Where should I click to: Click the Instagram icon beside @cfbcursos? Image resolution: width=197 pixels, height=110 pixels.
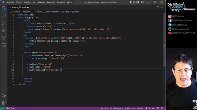click(170, 16)
